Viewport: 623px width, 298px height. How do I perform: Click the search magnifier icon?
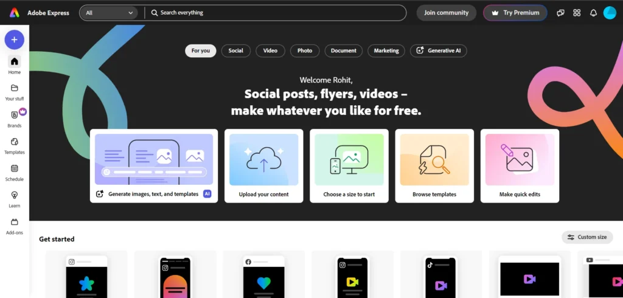coord(155,13)
